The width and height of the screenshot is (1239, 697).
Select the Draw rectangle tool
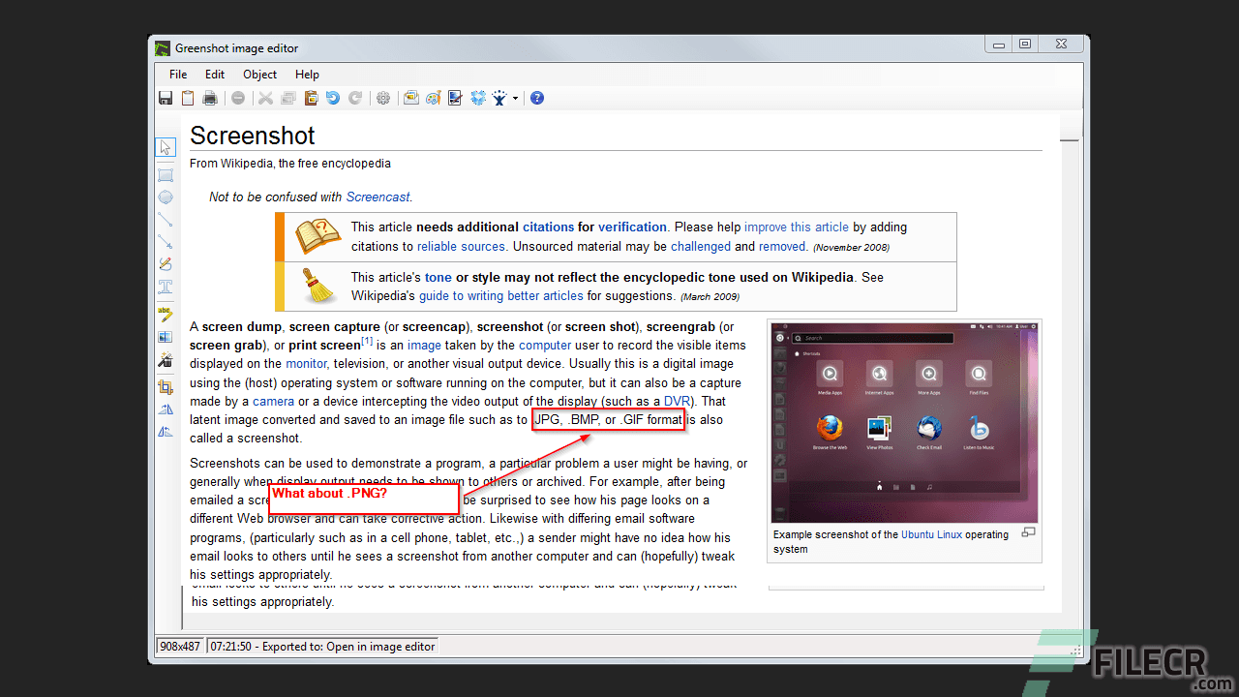pyautogui.click(x=166, y=175)
